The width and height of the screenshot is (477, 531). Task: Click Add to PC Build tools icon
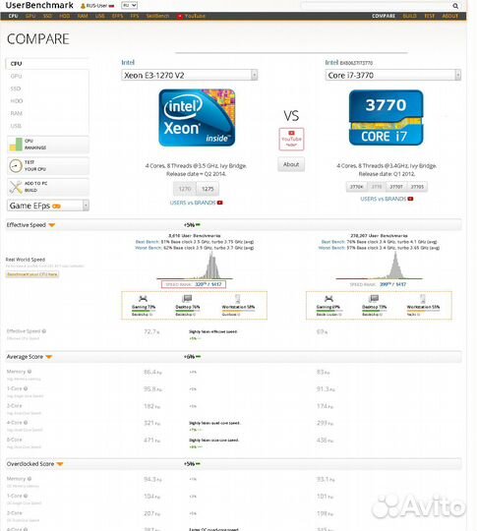coord(16,187)
